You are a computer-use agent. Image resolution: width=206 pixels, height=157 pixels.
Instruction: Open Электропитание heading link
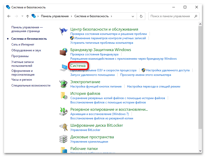85,82
